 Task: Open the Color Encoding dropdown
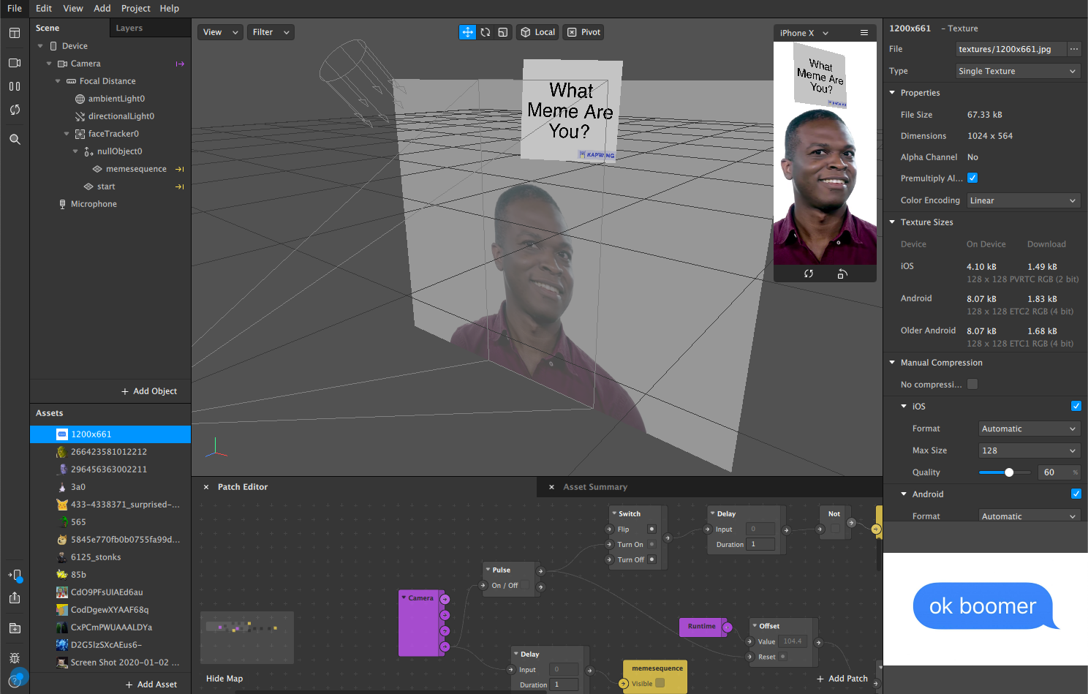pos(1023,200)
